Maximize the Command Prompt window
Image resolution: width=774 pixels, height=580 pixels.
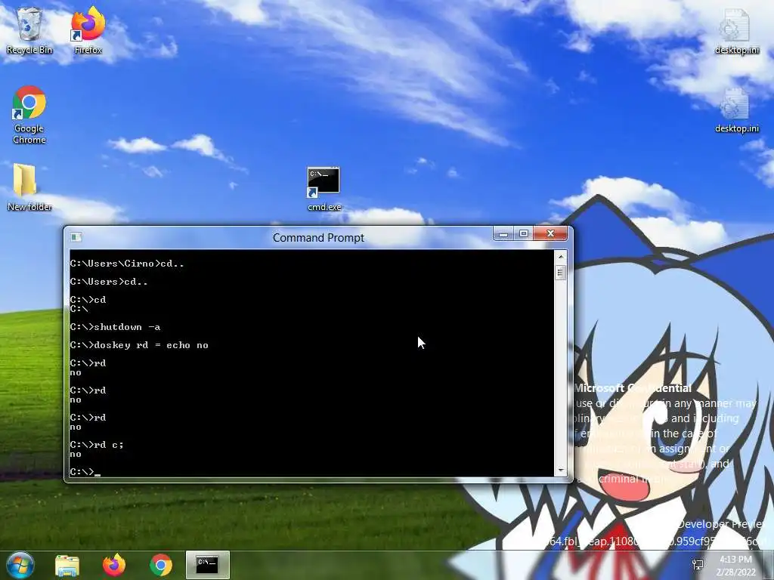click(x=524, y=234)
